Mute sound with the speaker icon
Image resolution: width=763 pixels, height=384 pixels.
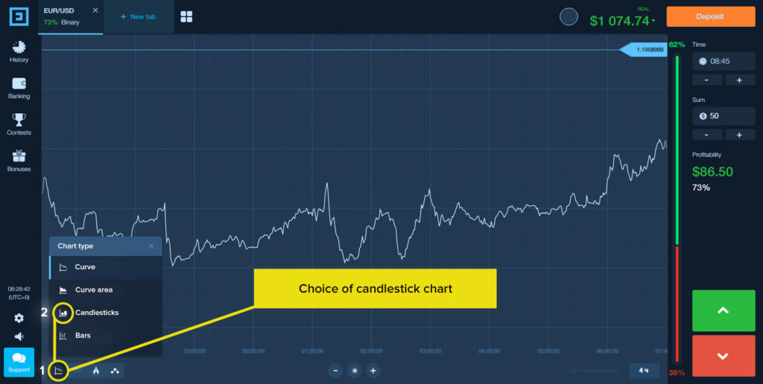point(19,336)
